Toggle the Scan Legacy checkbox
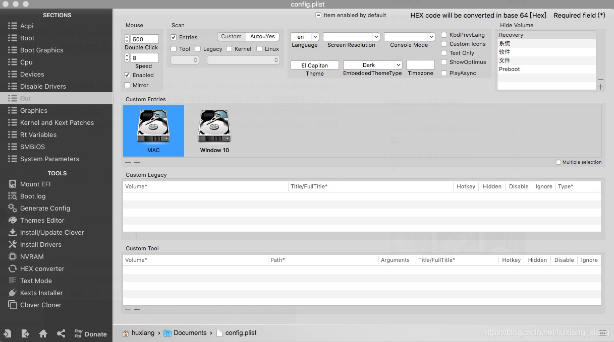614x342 pixels. point(198,49)
